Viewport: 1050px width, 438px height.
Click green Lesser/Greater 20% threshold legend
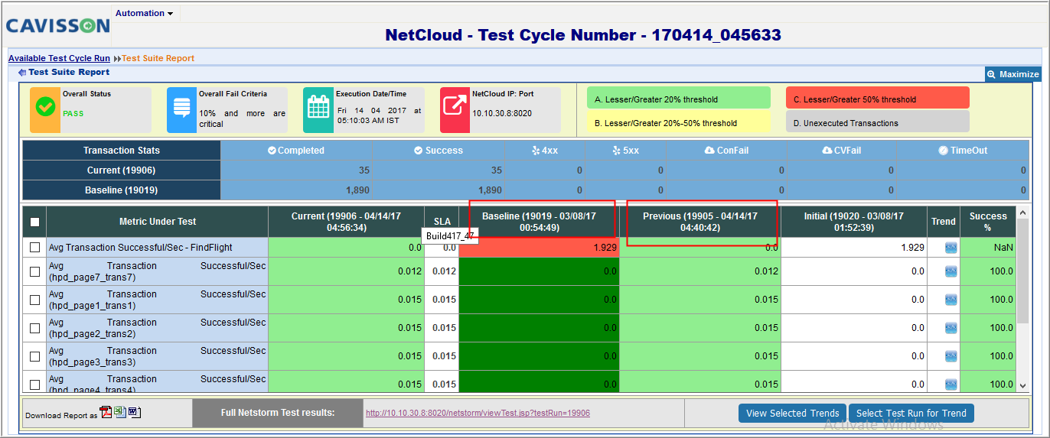tap(678, 99)
